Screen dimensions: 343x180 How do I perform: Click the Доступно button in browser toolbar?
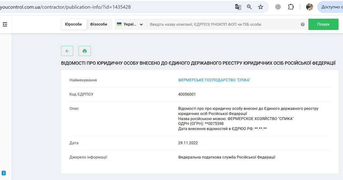[x=330, y=7]
